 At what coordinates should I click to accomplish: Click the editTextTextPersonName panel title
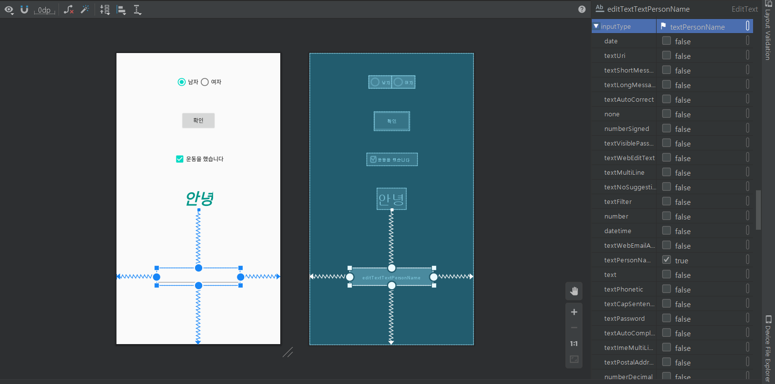point(648,9)
